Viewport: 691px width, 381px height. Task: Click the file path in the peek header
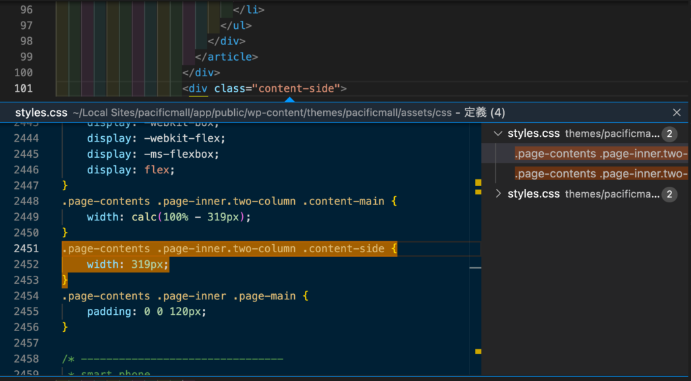[262, 113]
